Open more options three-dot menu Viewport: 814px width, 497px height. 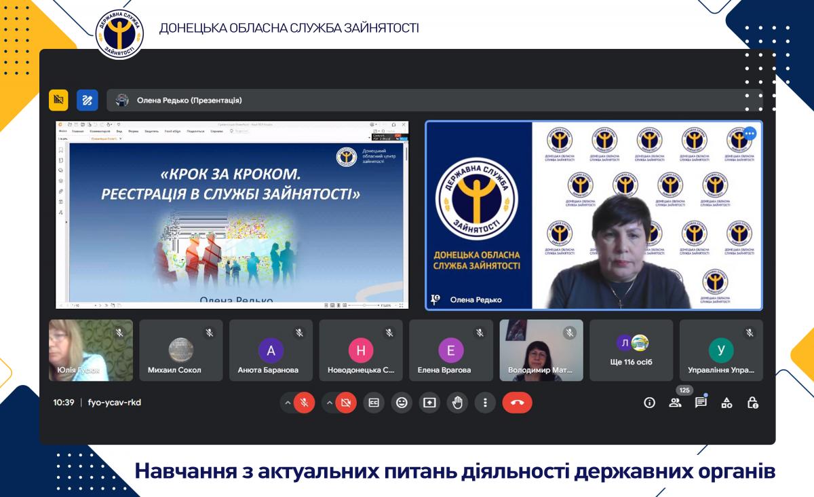(485, 403)
